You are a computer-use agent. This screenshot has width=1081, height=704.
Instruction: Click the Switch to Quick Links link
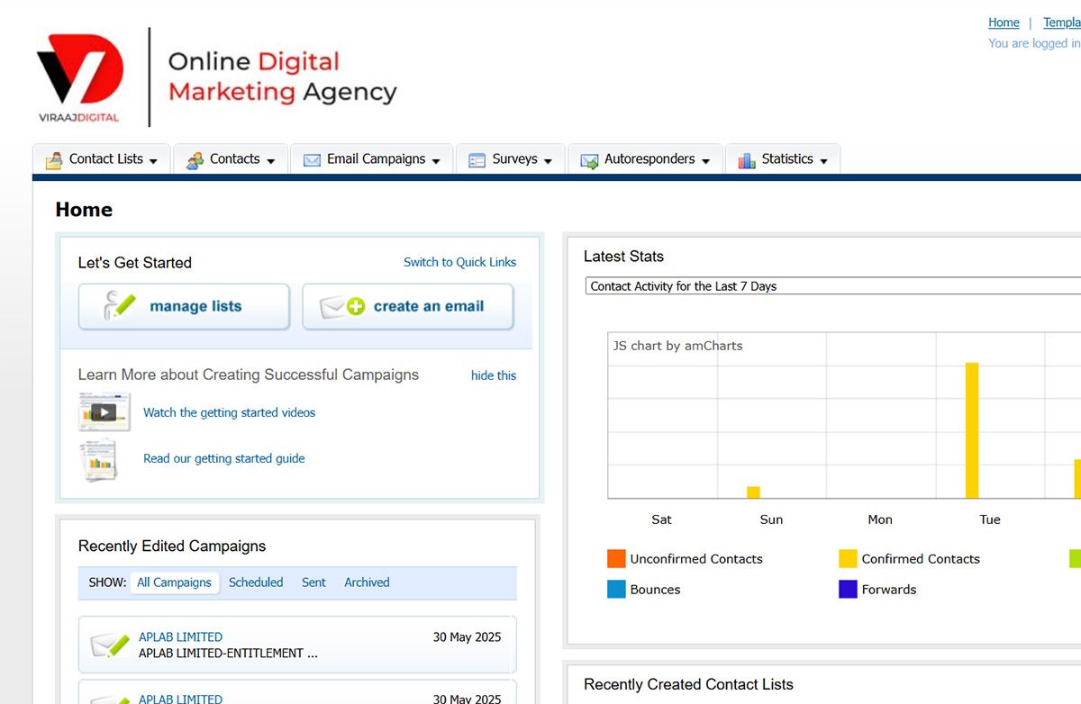(x=459, y=262)
